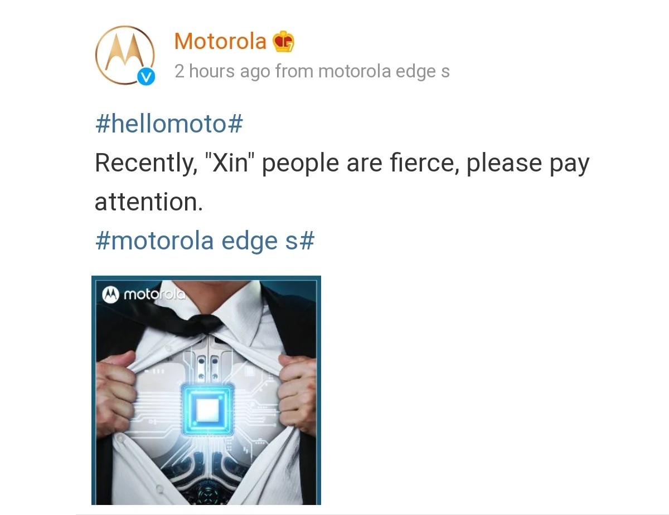Image resolution: width=669 pixels, height=515 pixels.
Task: Click the crown membership icon beside Motorola
Action: [284, 42]
